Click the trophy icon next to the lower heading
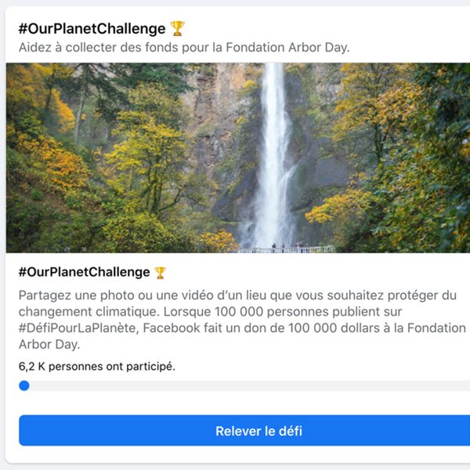Screen dimensions: 470x470 160,273
